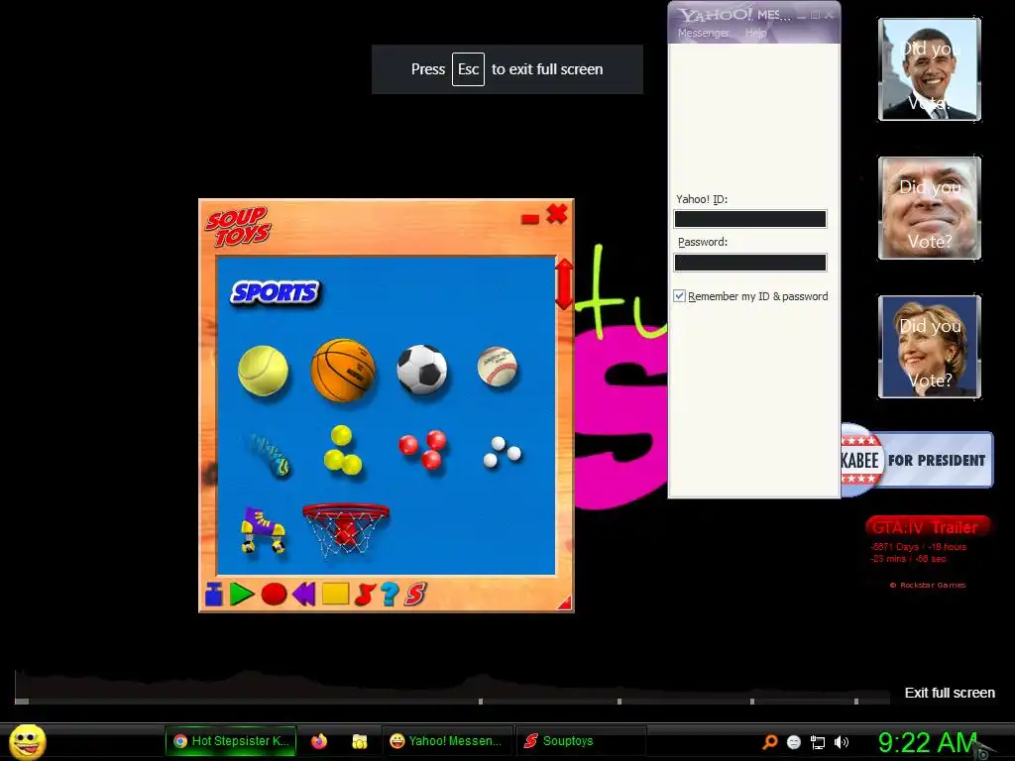Click the red resize corner of Souptoys
1015x761 pixels.
[565, 603]
